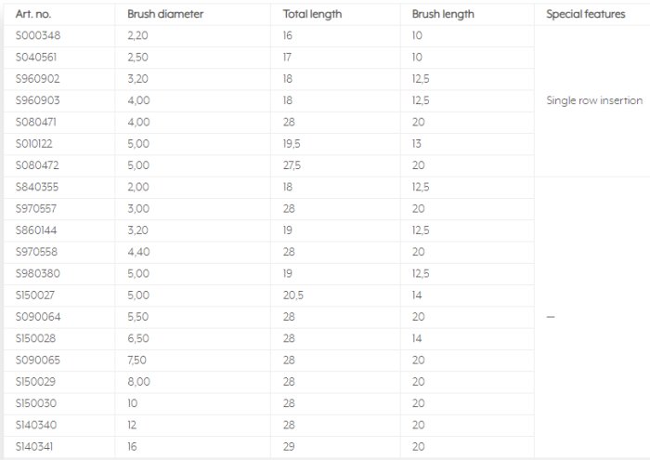Click the Single row insertion text

point(594,100)
